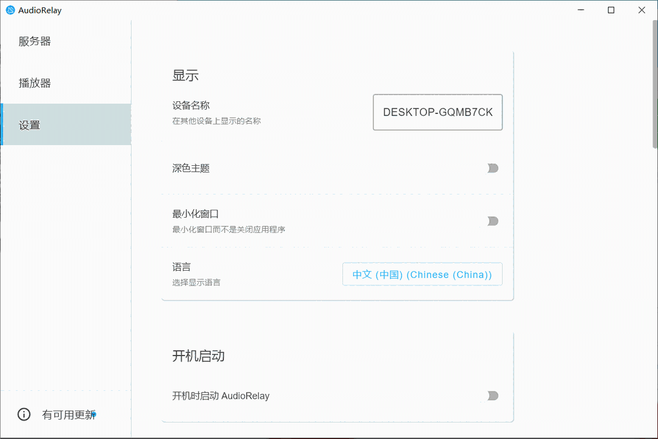
Task: Click the device name field DESKTOP-GQMB7CK
Action: tap(437, 112)
